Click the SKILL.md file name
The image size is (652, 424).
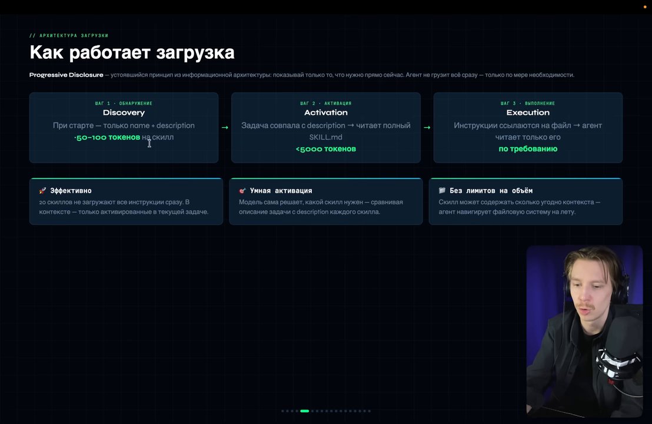click(x=326, y=137)
